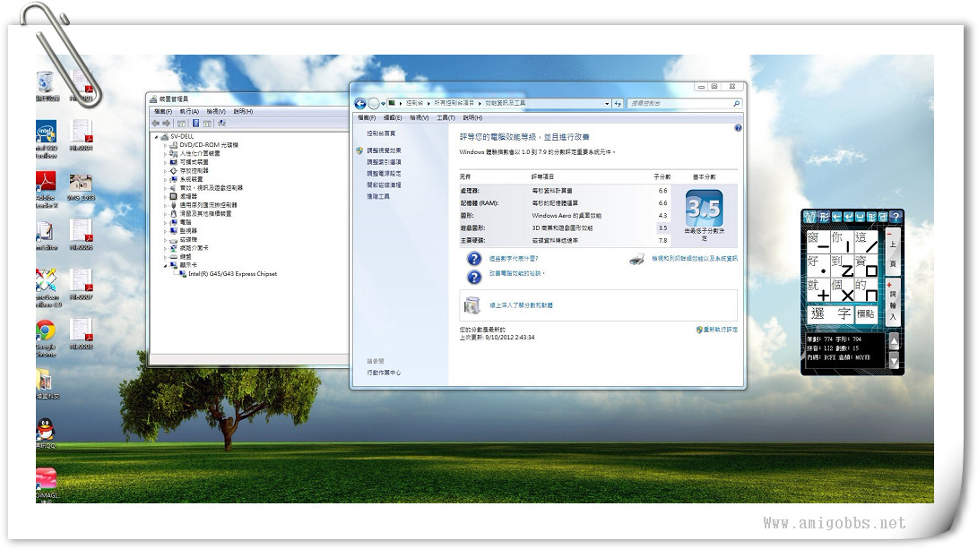The height and width of the screenshot is (549, 978).
Task: Select Intel(R) G45/G43 Express Chipset device
Action: tap(231, 274)
